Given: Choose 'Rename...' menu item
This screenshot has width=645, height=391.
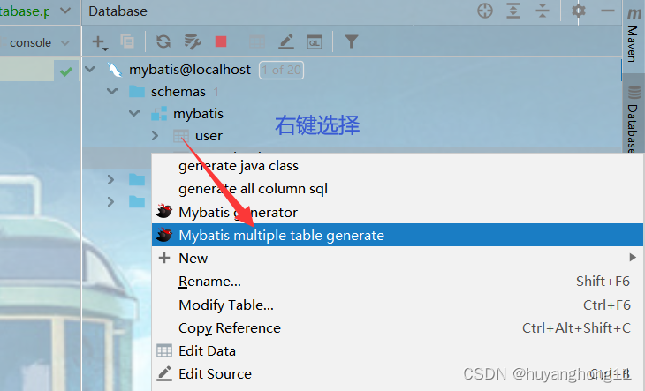Looking at the screenshot, I should [398, 282].
